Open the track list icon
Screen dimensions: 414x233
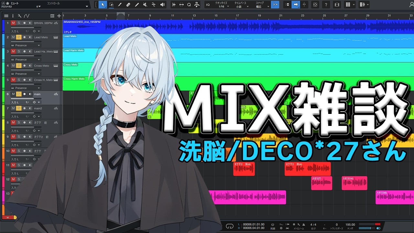coord(6,16)
